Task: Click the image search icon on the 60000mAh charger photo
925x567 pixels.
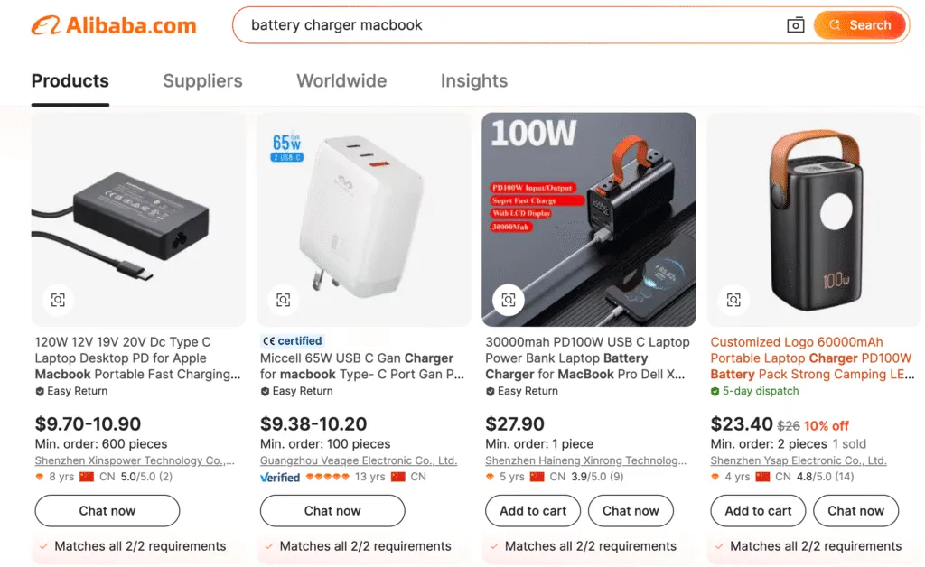Action: point(733,300)
